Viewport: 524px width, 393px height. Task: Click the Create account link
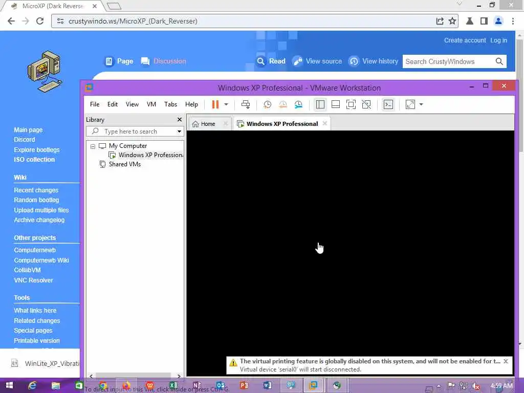click(465, 40)
